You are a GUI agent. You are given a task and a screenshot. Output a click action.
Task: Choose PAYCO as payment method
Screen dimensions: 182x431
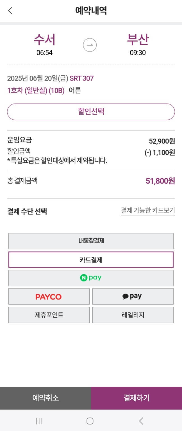click(49, 296)
